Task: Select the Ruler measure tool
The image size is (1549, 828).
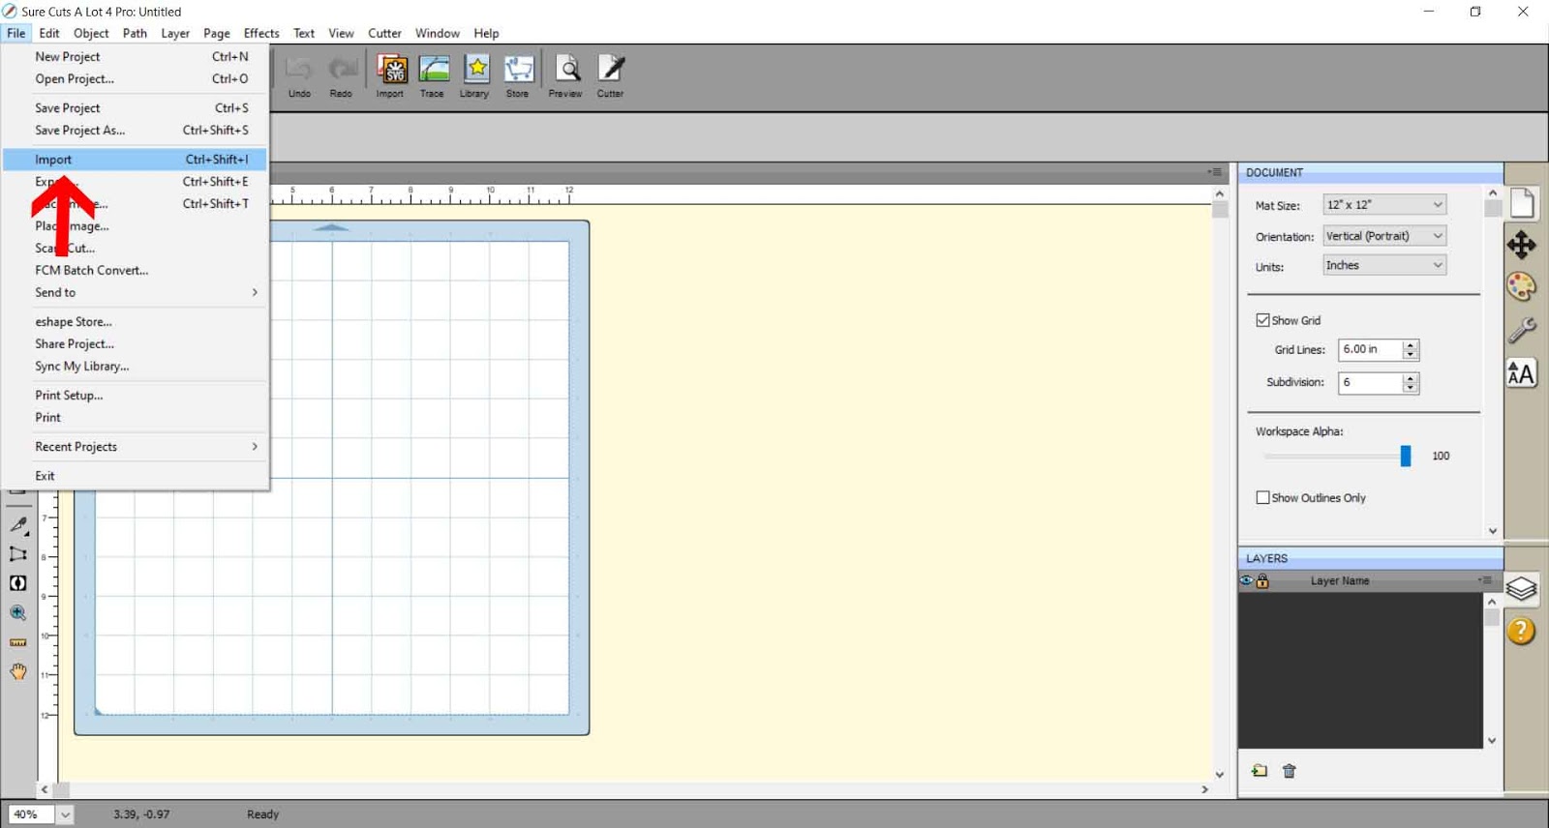Action: coord(18,642)
